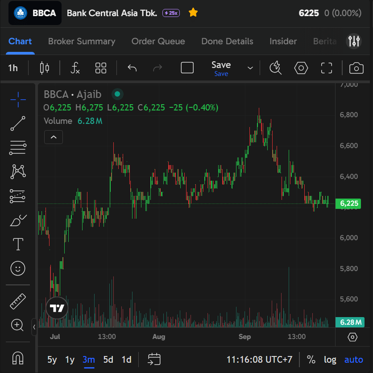Open the timezone menu at 11:16:08 UTC+7
The width and height of the screenshot is (373, 373).
259,360
